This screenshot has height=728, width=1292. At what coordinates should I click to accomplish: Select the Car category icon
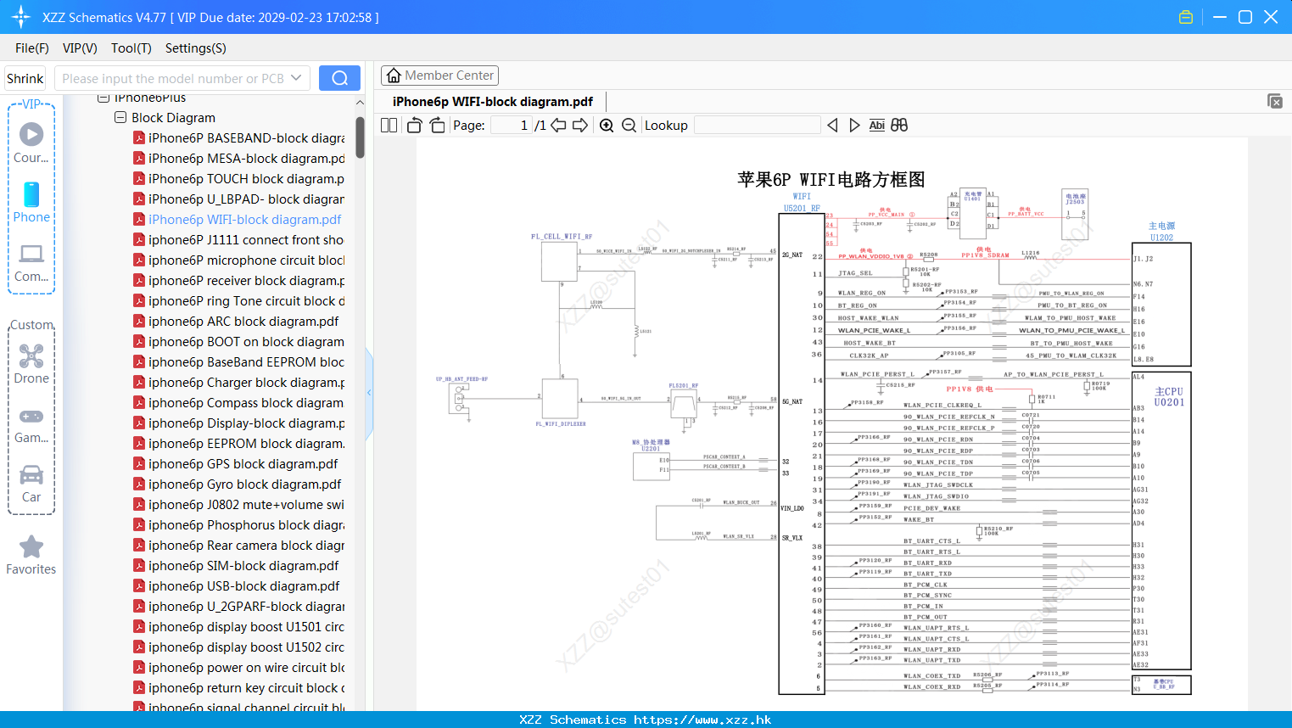31,484
